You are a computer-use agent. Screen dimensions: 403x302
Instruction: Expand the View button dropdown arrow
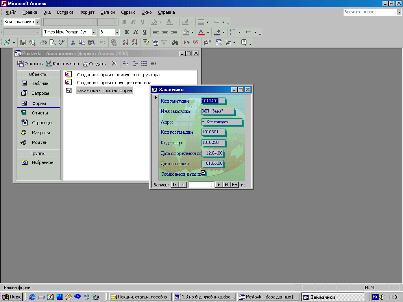click(14, 42)
